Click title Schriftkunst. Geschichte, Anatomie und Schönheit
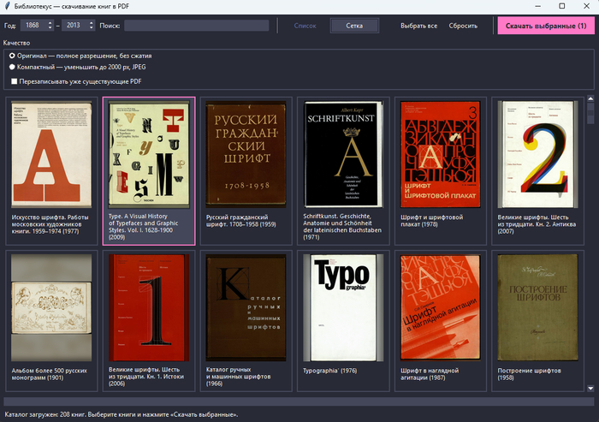 [x=342, y=227]
